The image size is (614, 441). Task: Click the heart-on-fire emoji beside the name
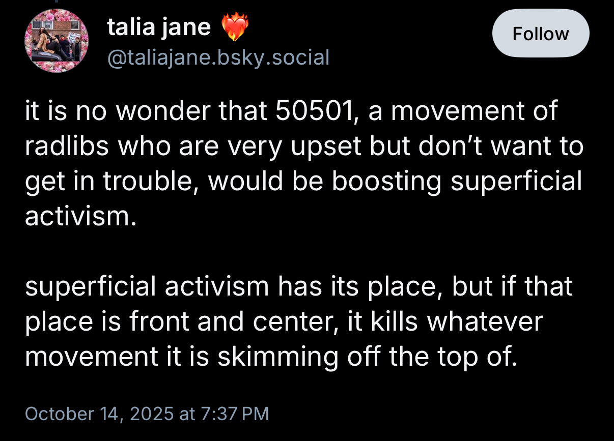point(234,27)
